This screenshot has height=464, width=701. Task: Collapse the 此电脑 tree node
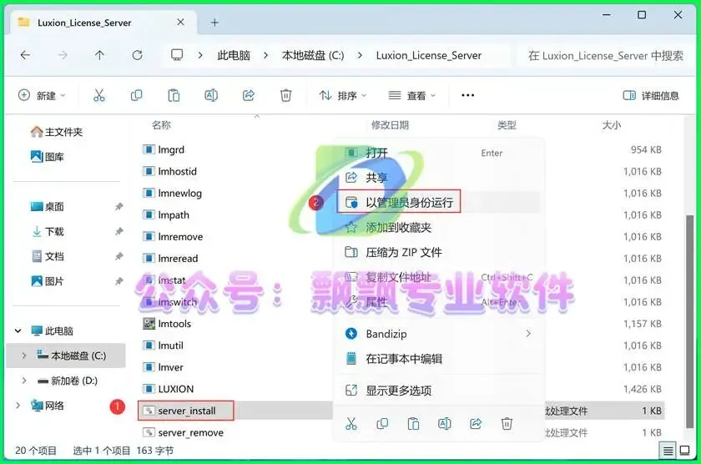click(x=18, y=330)
